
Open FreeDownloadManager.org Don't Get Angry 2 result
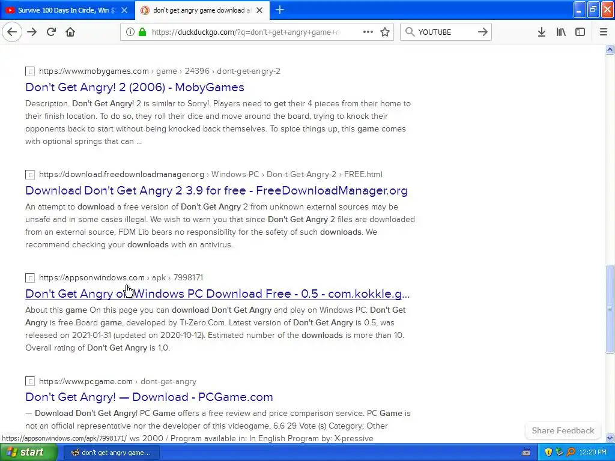[x=216, y=190]
